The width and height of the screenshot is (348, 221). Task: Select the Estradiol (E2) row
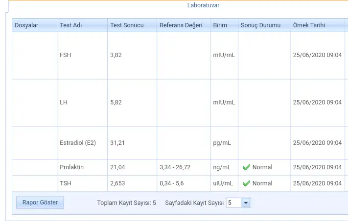coord(179,143)
